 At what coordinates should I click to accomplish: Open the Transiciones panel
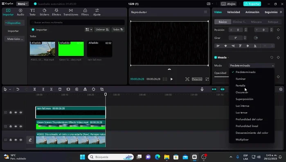pos(71,12)
